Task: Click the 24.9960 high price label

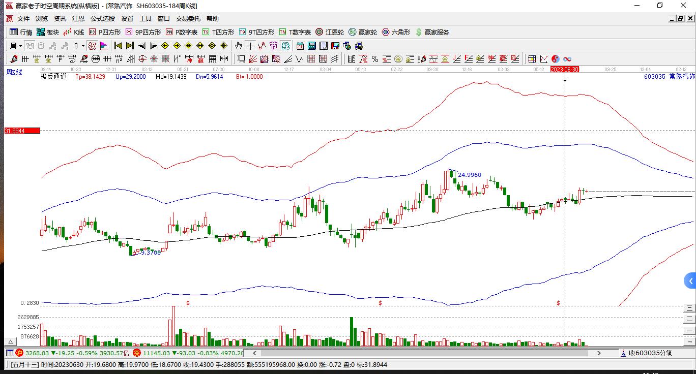Action: click(x=470, y=175)
